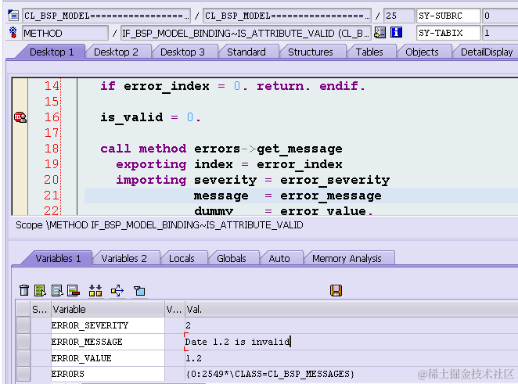Screen dimensions: 518x384
Task: Click 'call method errors->get_message' code line
Action: tap(221, 149)
